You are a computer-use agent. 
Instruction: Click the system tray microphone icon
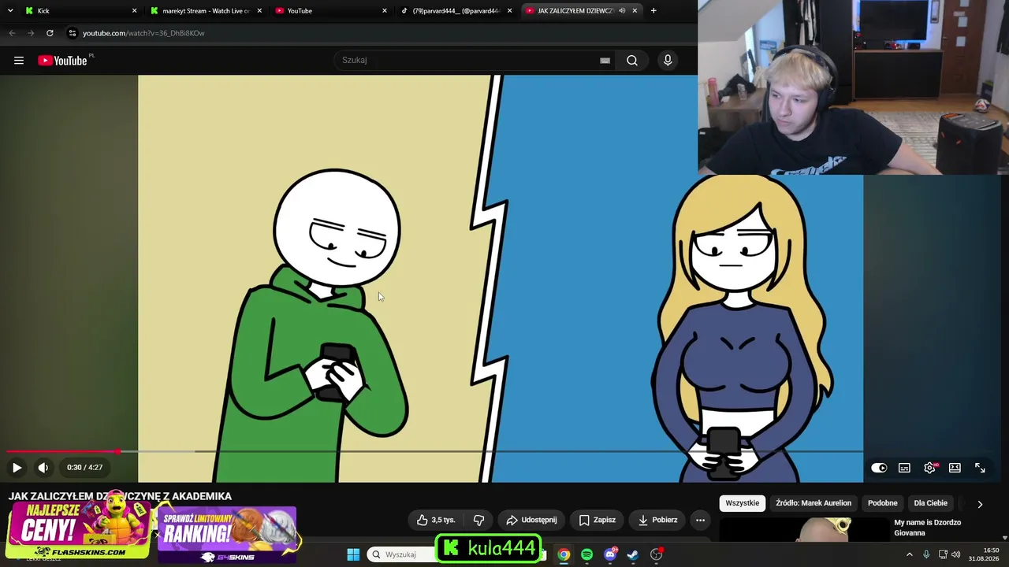tap(926, 554)
